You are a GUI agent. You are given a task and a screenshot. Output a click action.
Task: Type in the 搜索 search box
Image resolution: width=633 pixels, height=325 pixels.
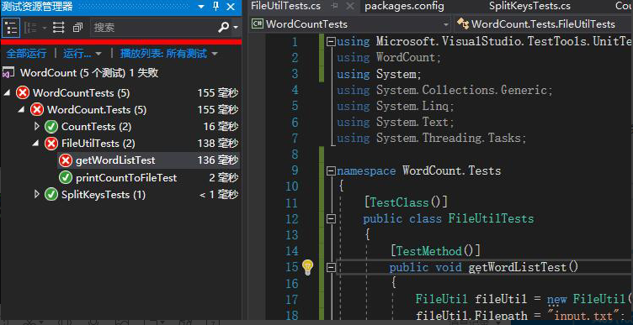click(153, 28)
